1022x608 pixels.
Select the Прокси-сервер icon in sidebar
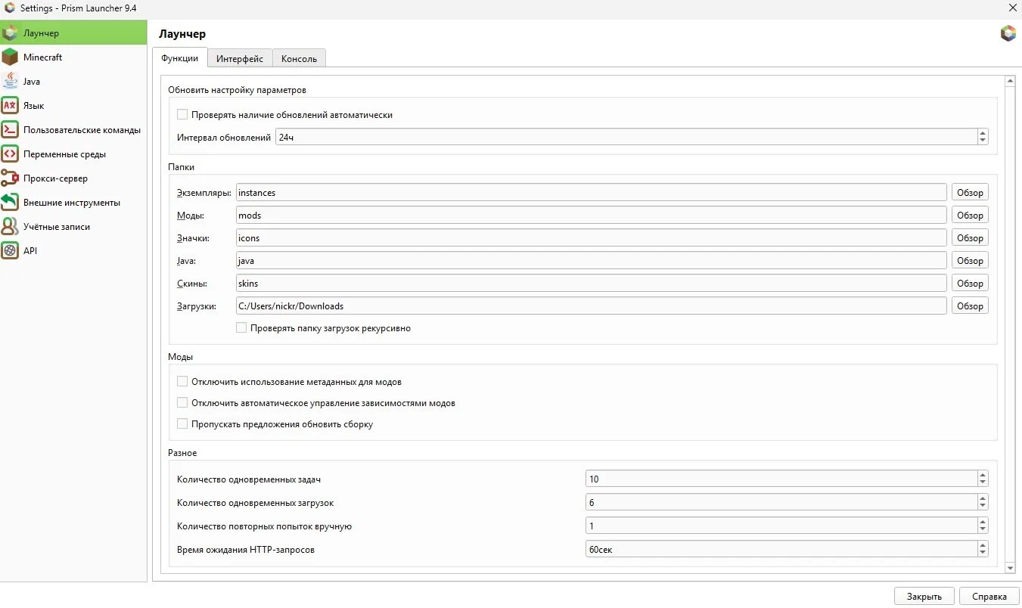click(x=10, y=178)
